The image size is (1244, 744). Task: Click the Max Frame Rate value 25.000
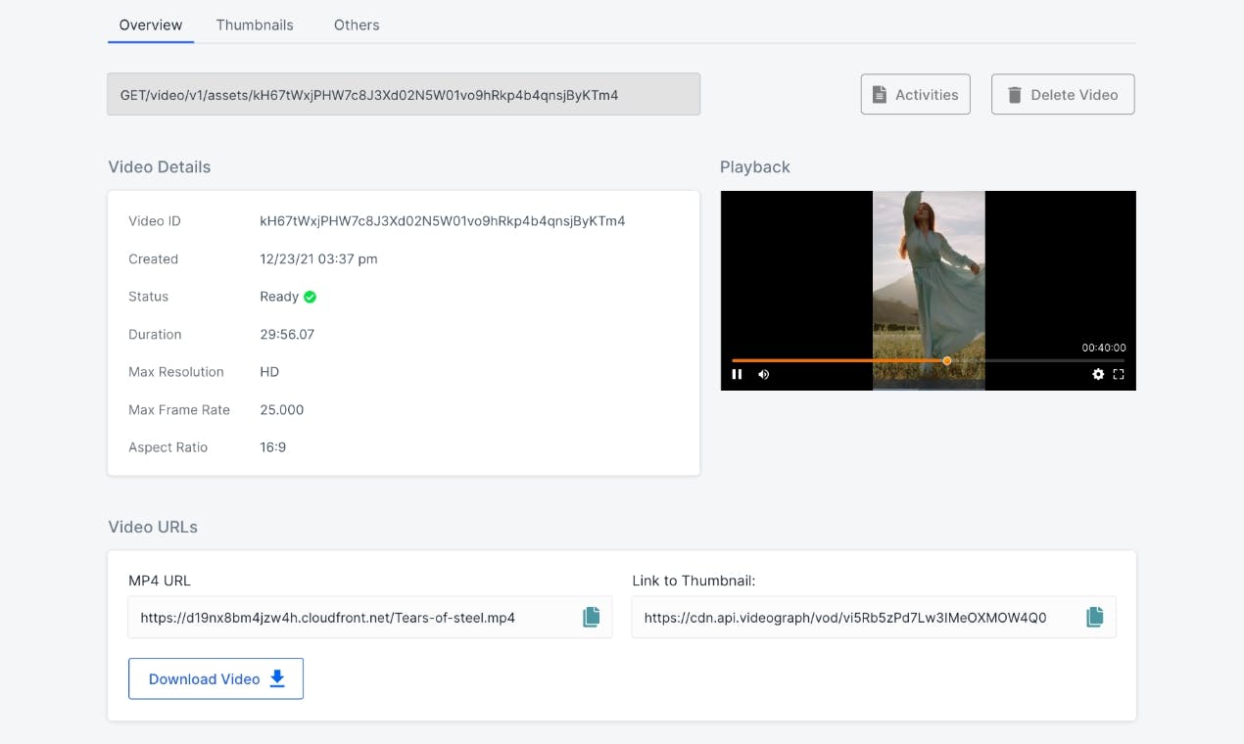click(282, 410)
